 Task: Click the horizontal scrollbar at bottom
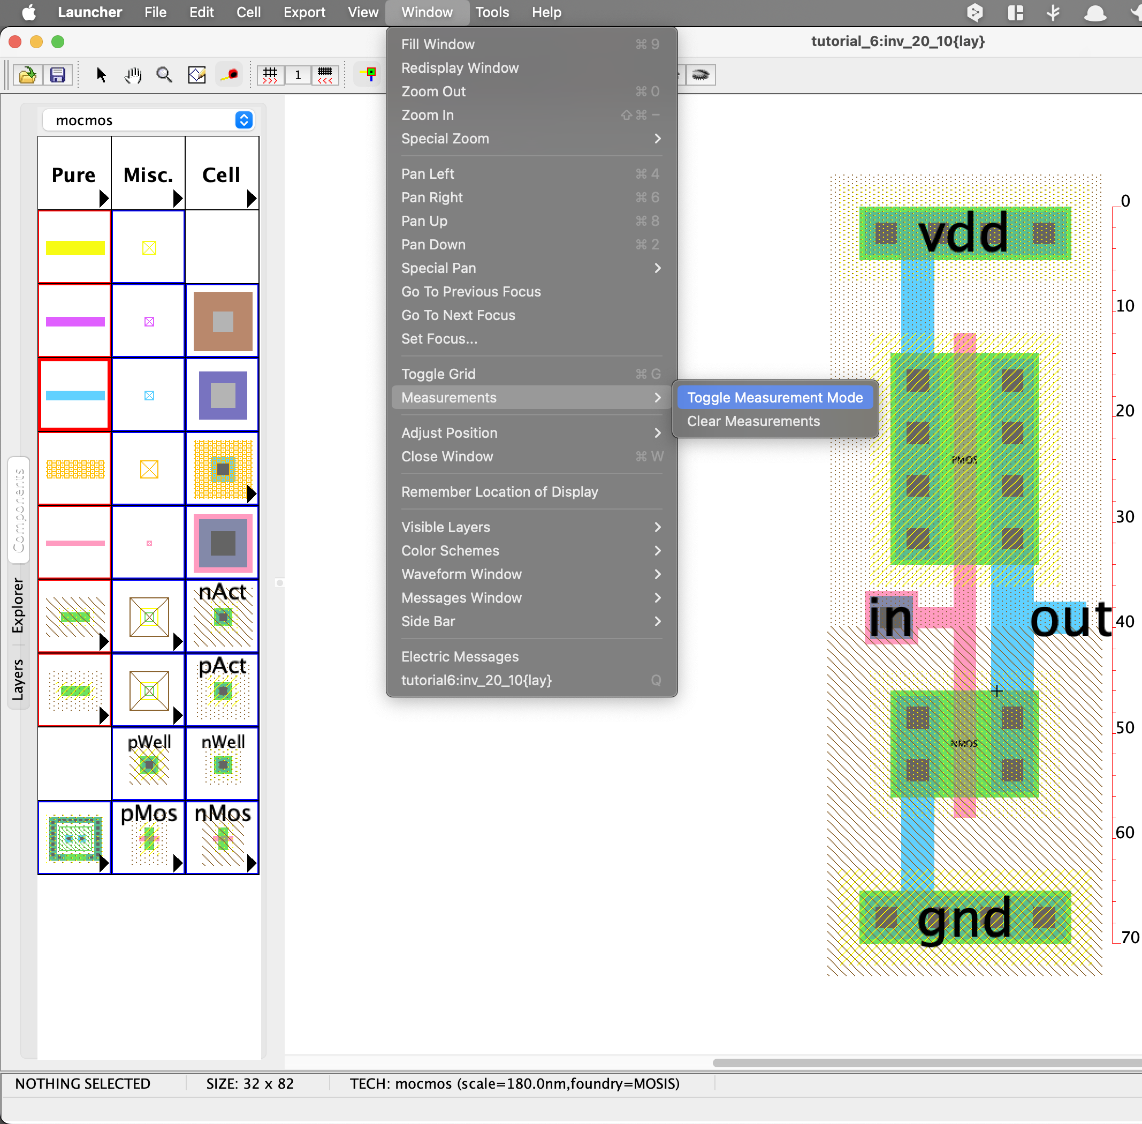pos(926,1062)
